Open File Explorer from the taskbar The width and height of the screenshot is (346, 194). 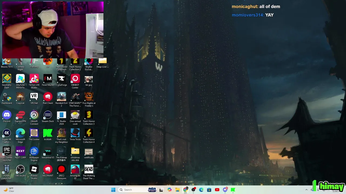pyautogui.click(x=177, y=190)
